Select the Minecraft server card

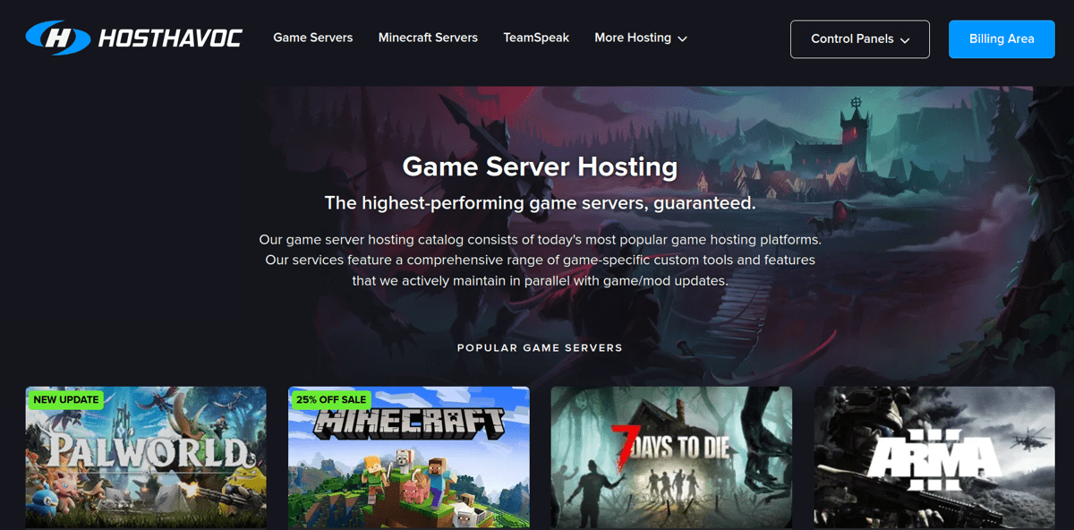click(409, 457)
